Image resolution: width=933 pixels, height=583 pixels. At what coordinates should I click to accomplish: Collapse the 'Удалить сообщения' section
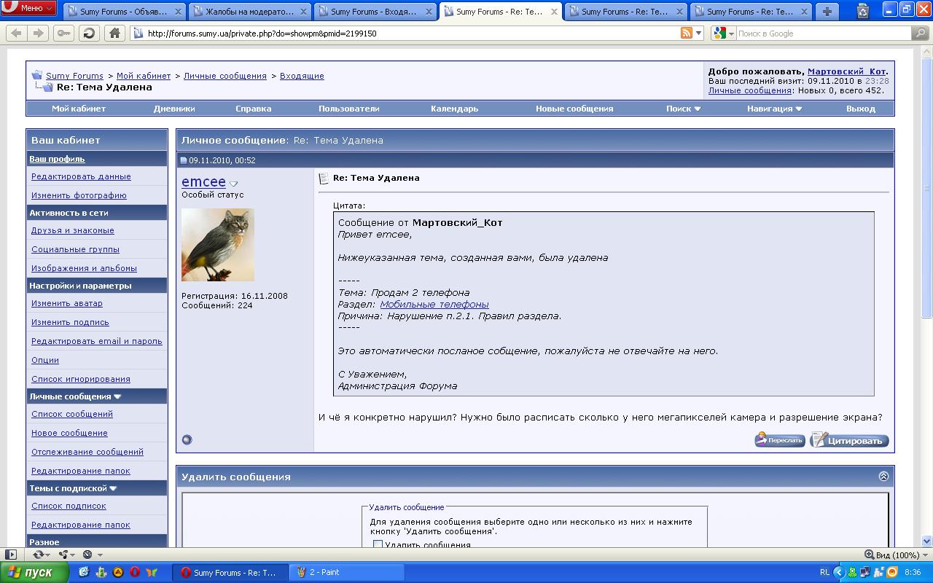(883, 476)
